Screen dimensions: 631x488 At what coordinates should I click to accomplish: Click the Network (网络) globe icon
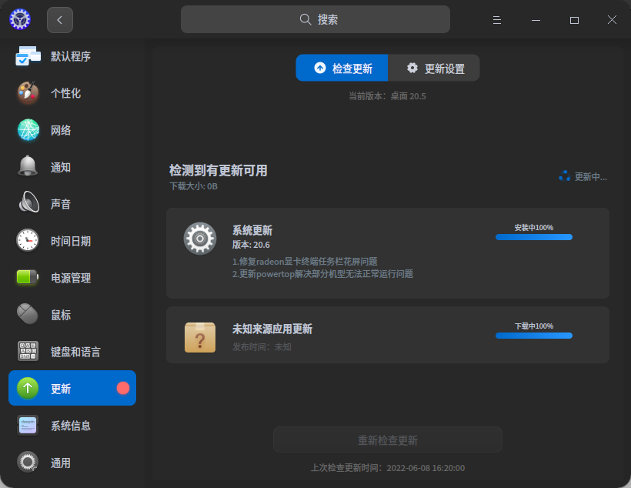[28, 129]
